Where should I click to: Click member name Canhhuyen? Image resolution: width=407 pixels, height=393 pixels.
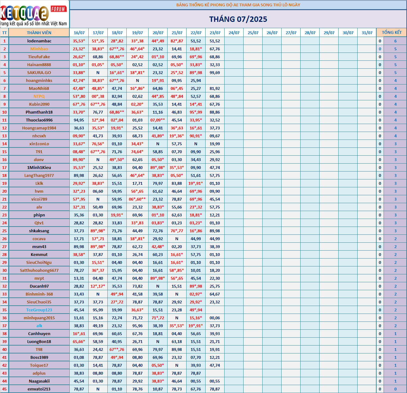[x=39, y=334]
